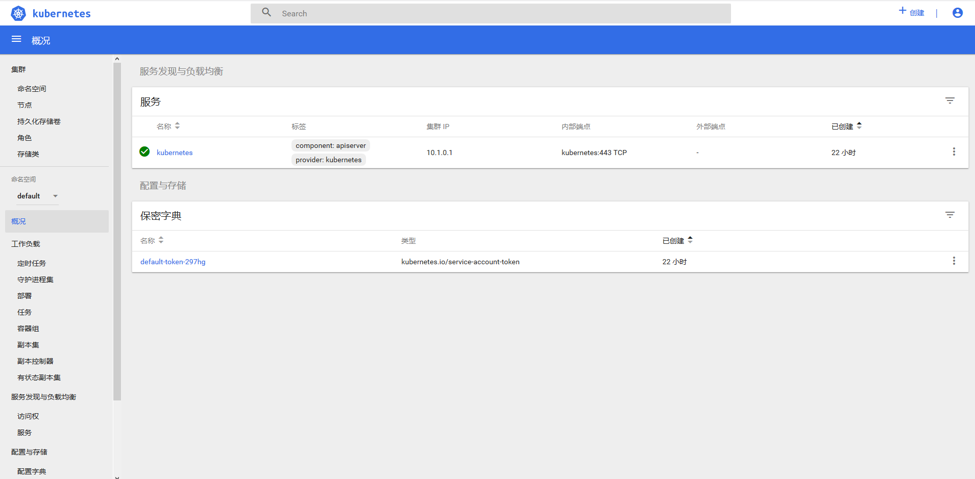Open the hamburger navigation menu
975x479 pixels.
point(16,39)
